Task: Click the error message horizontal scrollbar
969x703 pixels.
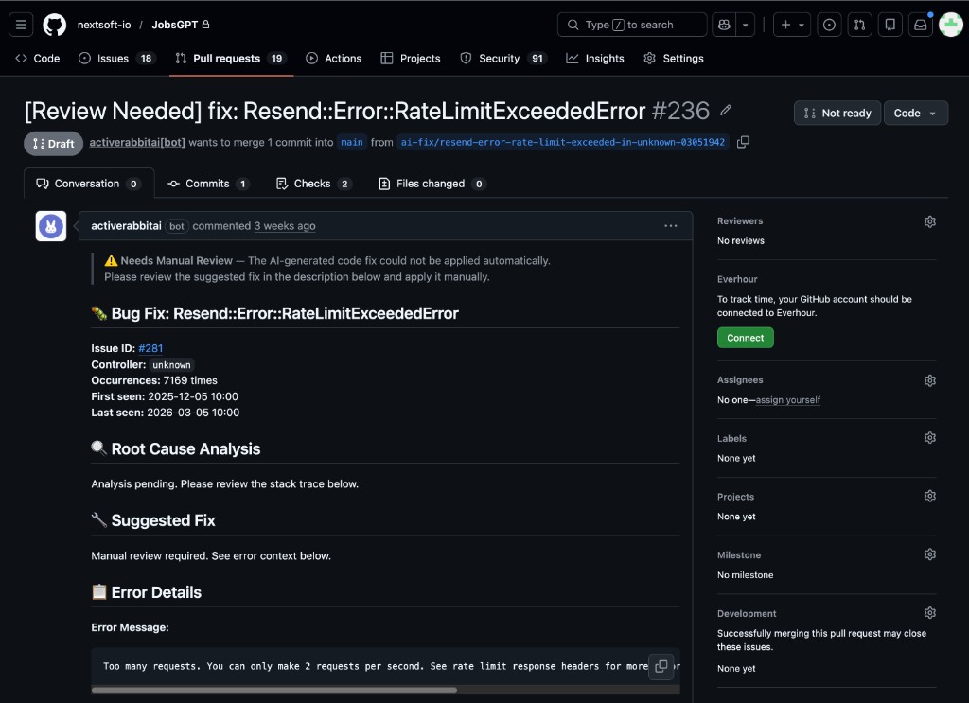Action: pos(274,690)
